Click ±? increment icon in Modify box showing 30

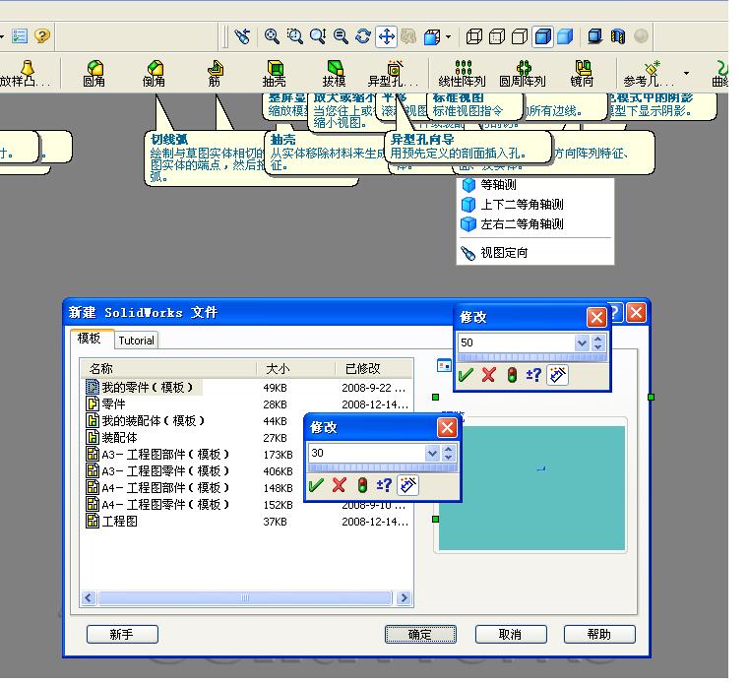pos(385,485)
